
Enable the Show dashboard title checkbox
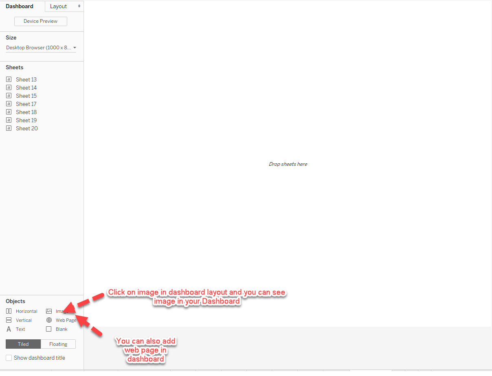(9, 358)
